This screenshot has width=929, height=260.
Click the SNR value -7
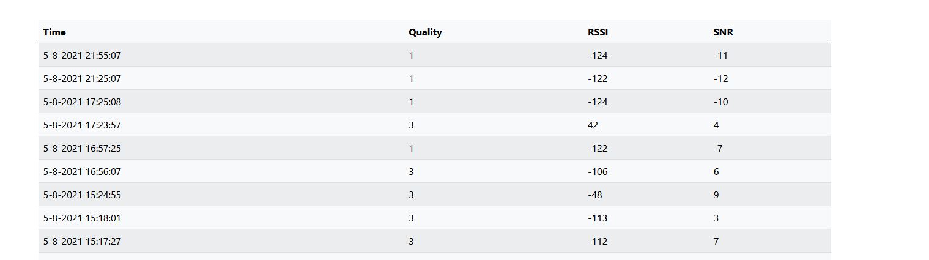[719, 149]
